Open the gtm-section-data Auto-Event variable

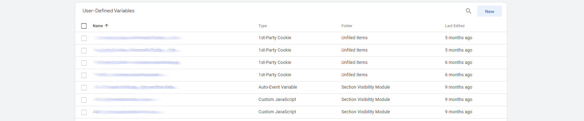pos(136,87)
